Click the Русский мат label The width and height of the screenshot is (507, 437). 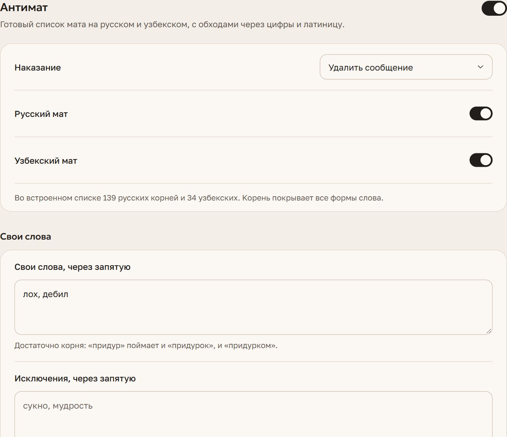click(41, 114)
